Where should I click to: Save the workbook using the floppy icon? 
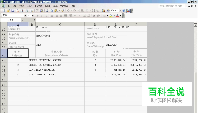click(x=13, y=11)
